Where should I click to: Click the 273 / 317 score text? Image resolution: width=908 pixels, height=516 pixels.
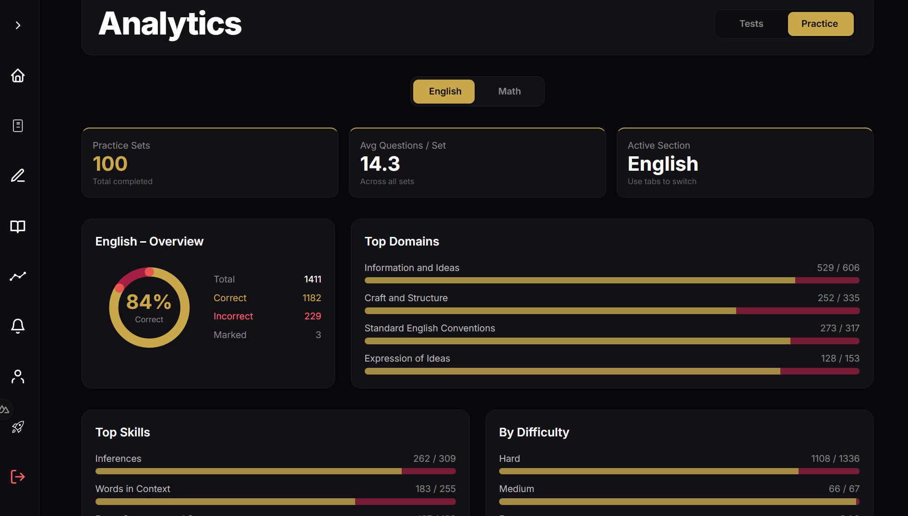pyautogui.click(x=839, y=328)
